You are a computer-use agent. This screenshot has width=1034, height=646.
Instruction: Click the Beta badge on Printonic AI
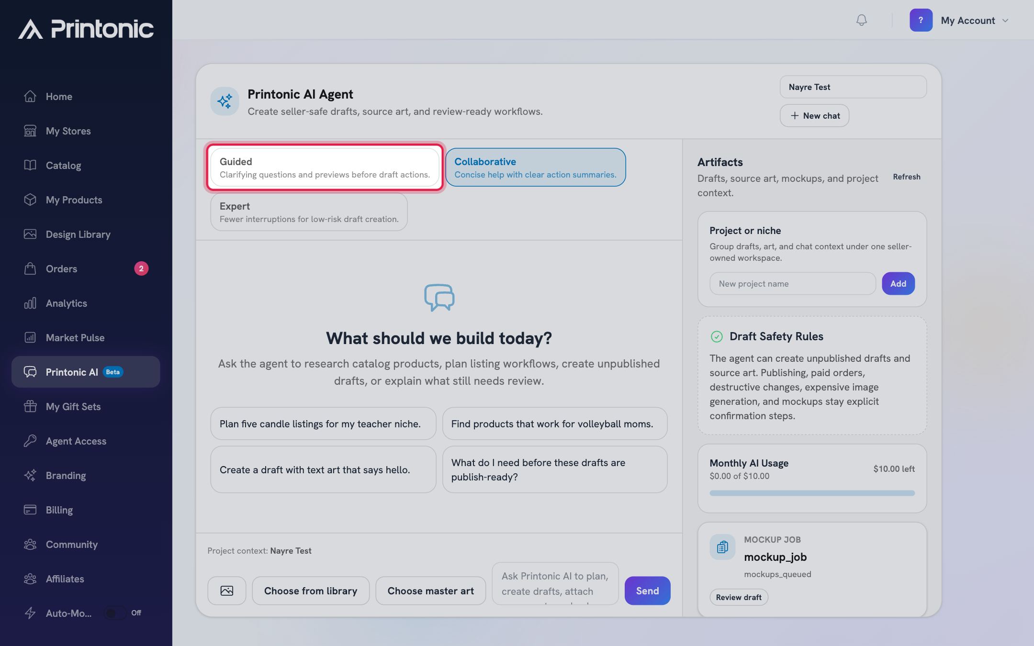pyautogui.click(x=113, y=372)
